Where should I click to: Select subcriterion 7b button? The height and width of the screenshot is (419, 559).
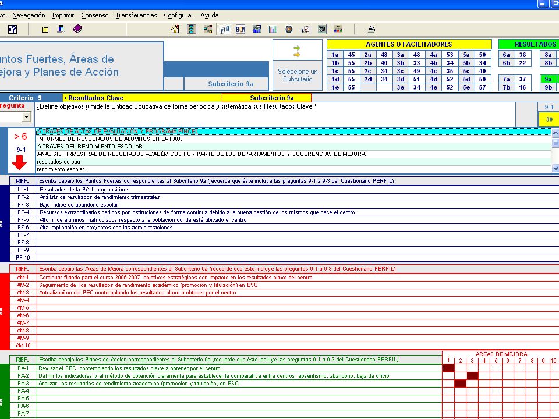506,87
